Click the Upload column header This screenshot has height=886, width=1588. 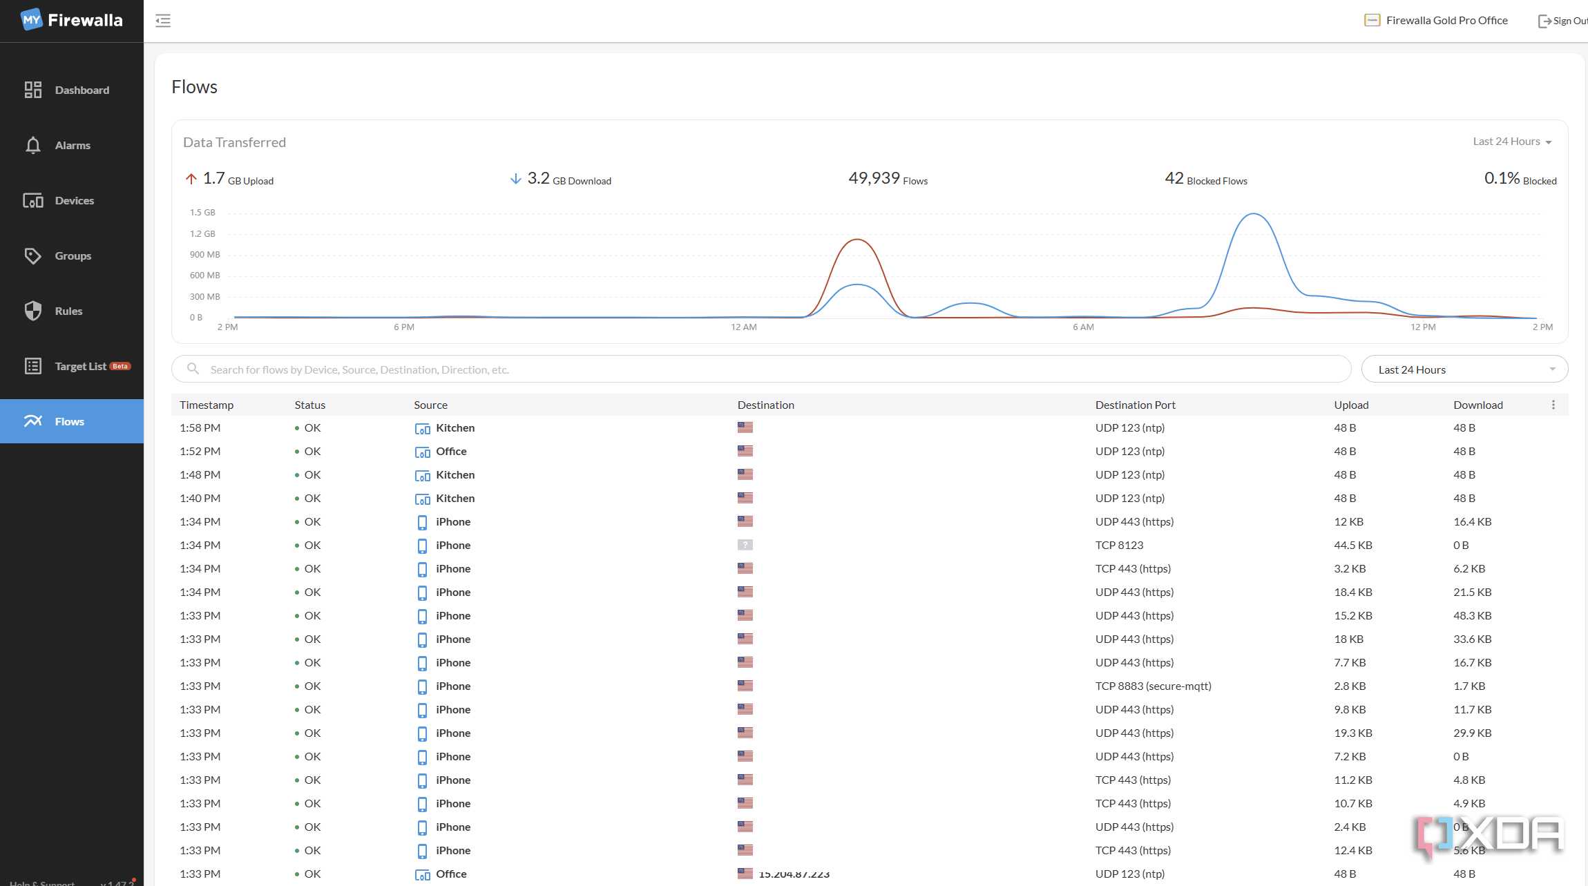pos(1351,405)
